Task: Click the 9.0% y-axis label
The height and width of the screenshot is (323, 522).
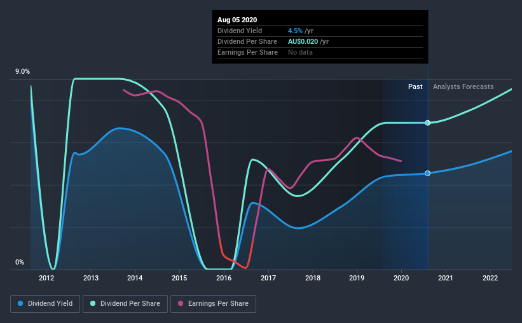Action: pyautogui.click(x=22, y=72)
